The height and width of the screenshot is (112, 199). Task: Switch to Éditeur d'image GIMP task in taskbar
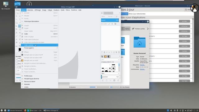[51, 110]
